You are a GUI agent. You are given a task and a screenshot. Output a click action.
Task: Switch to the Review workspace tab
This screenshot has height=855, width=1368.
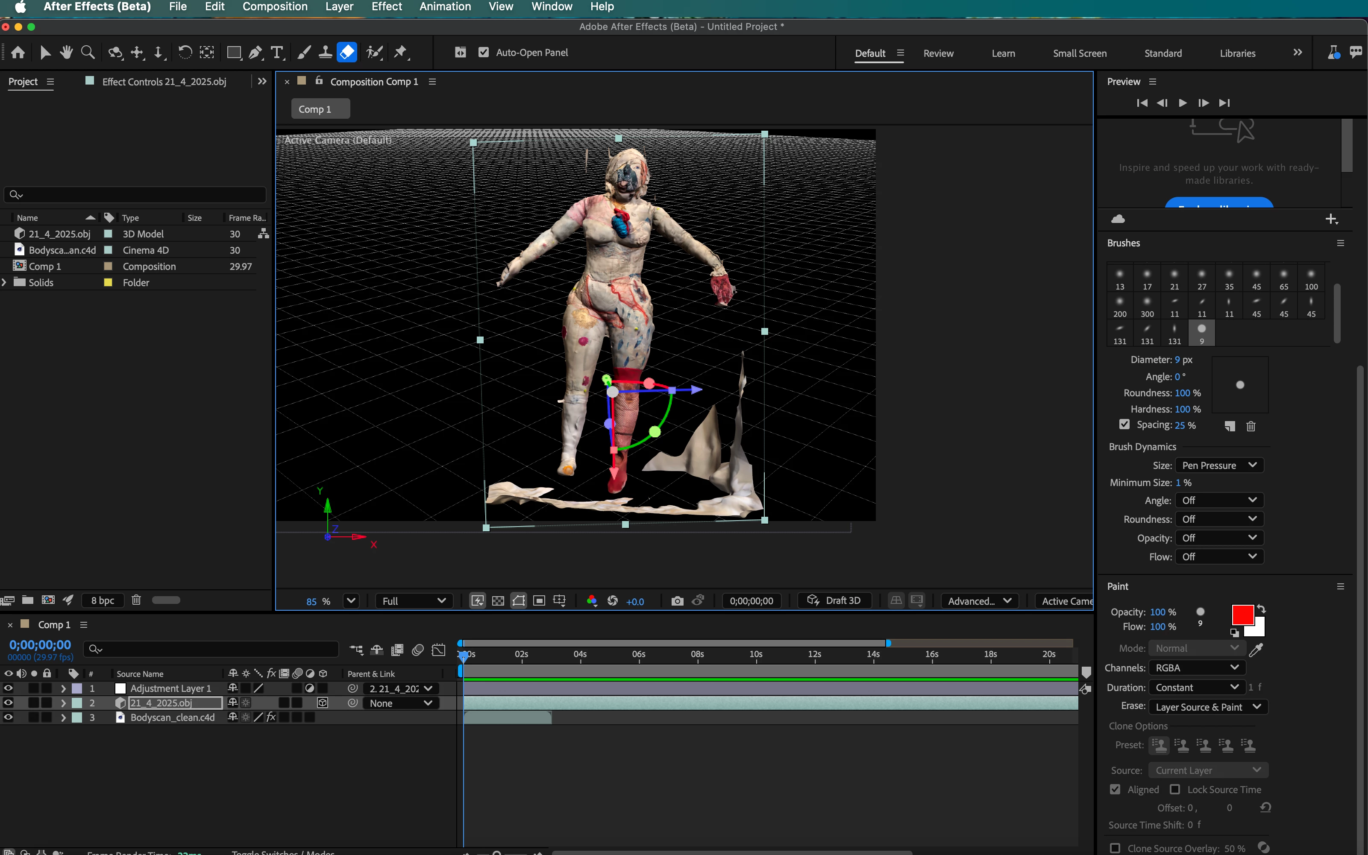click(x=938, y=53)
